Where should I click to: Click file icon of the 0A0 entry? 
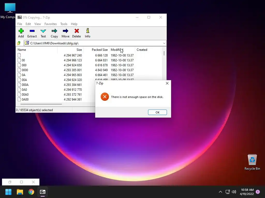point(19,89)
